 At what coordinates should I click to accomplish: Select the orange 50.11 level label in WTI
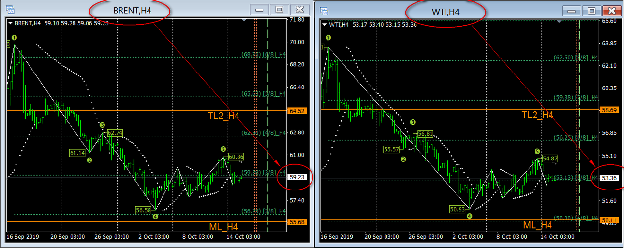pos(609,220)
